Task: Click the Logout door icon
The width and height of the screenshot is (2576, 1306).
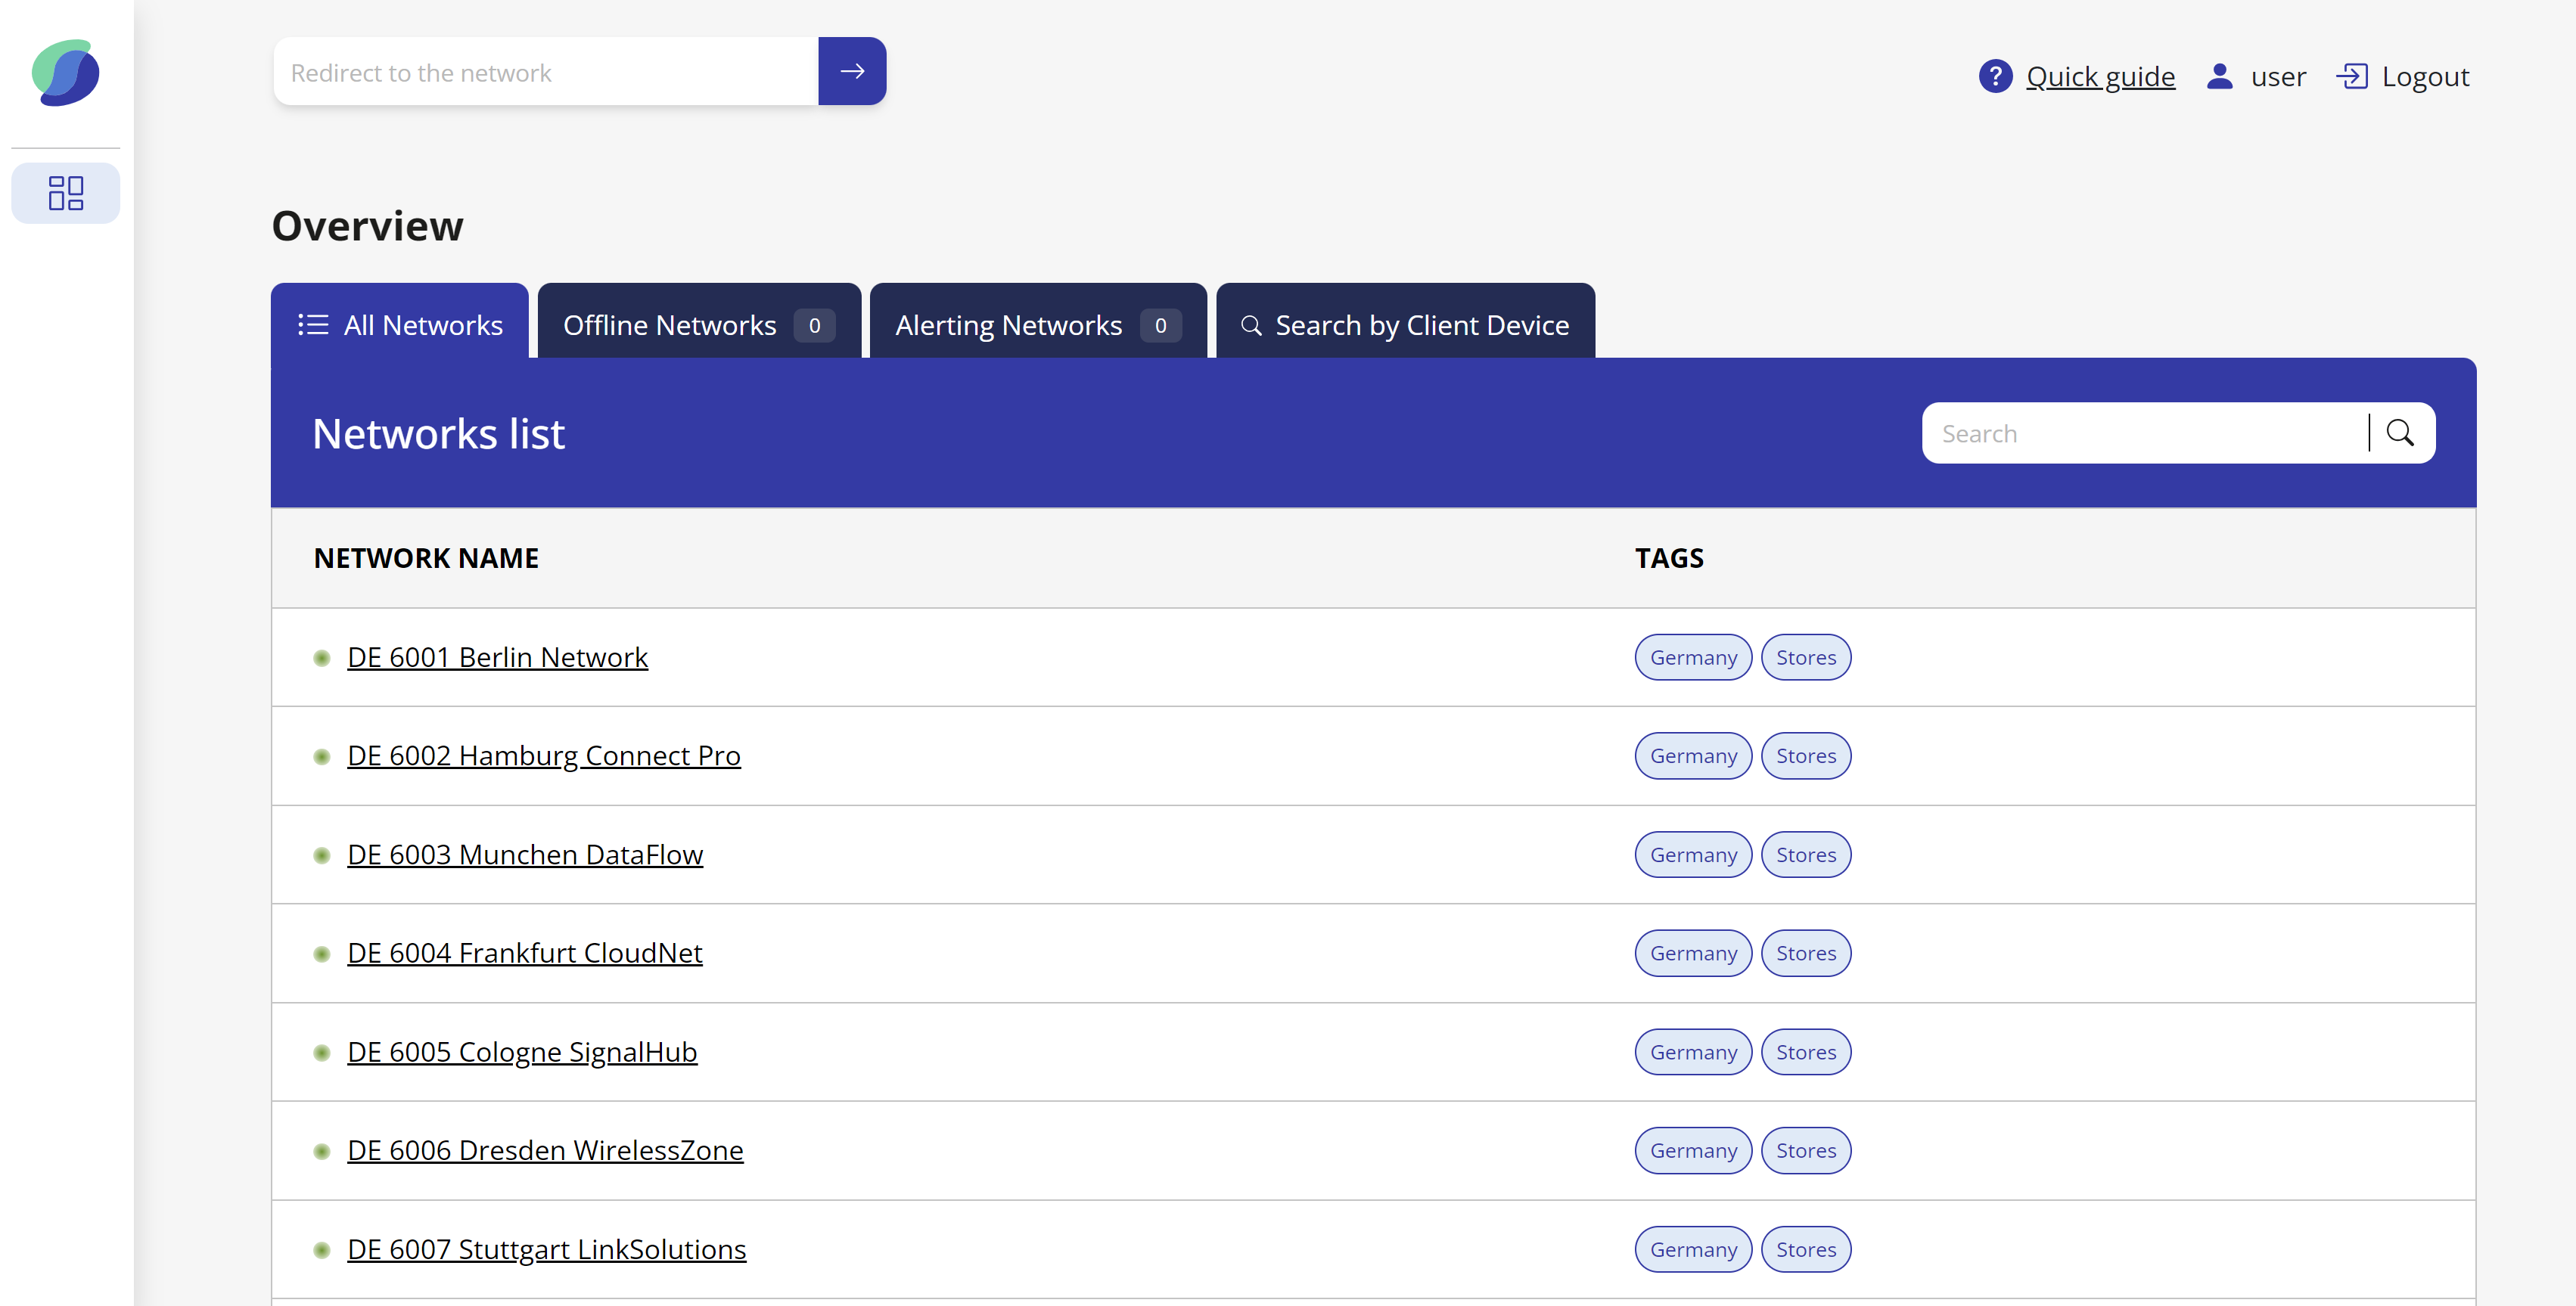Action: point(2352,76)
